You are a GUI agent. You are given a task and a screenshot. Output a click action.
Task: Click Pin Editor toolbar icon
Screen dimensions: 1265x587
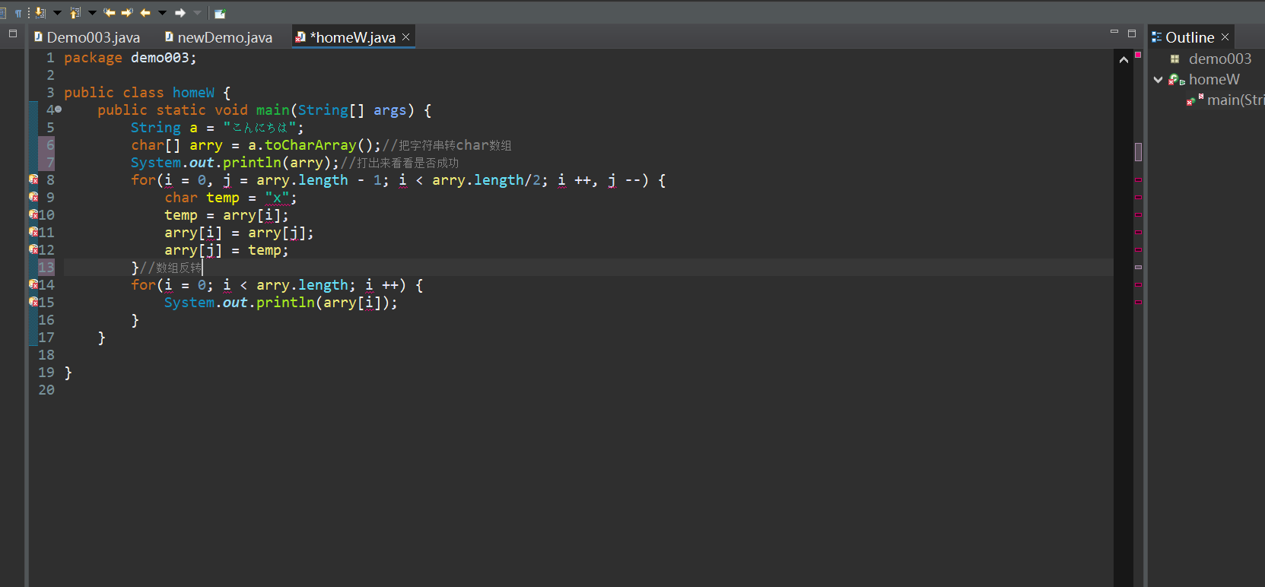click(220, 13)
